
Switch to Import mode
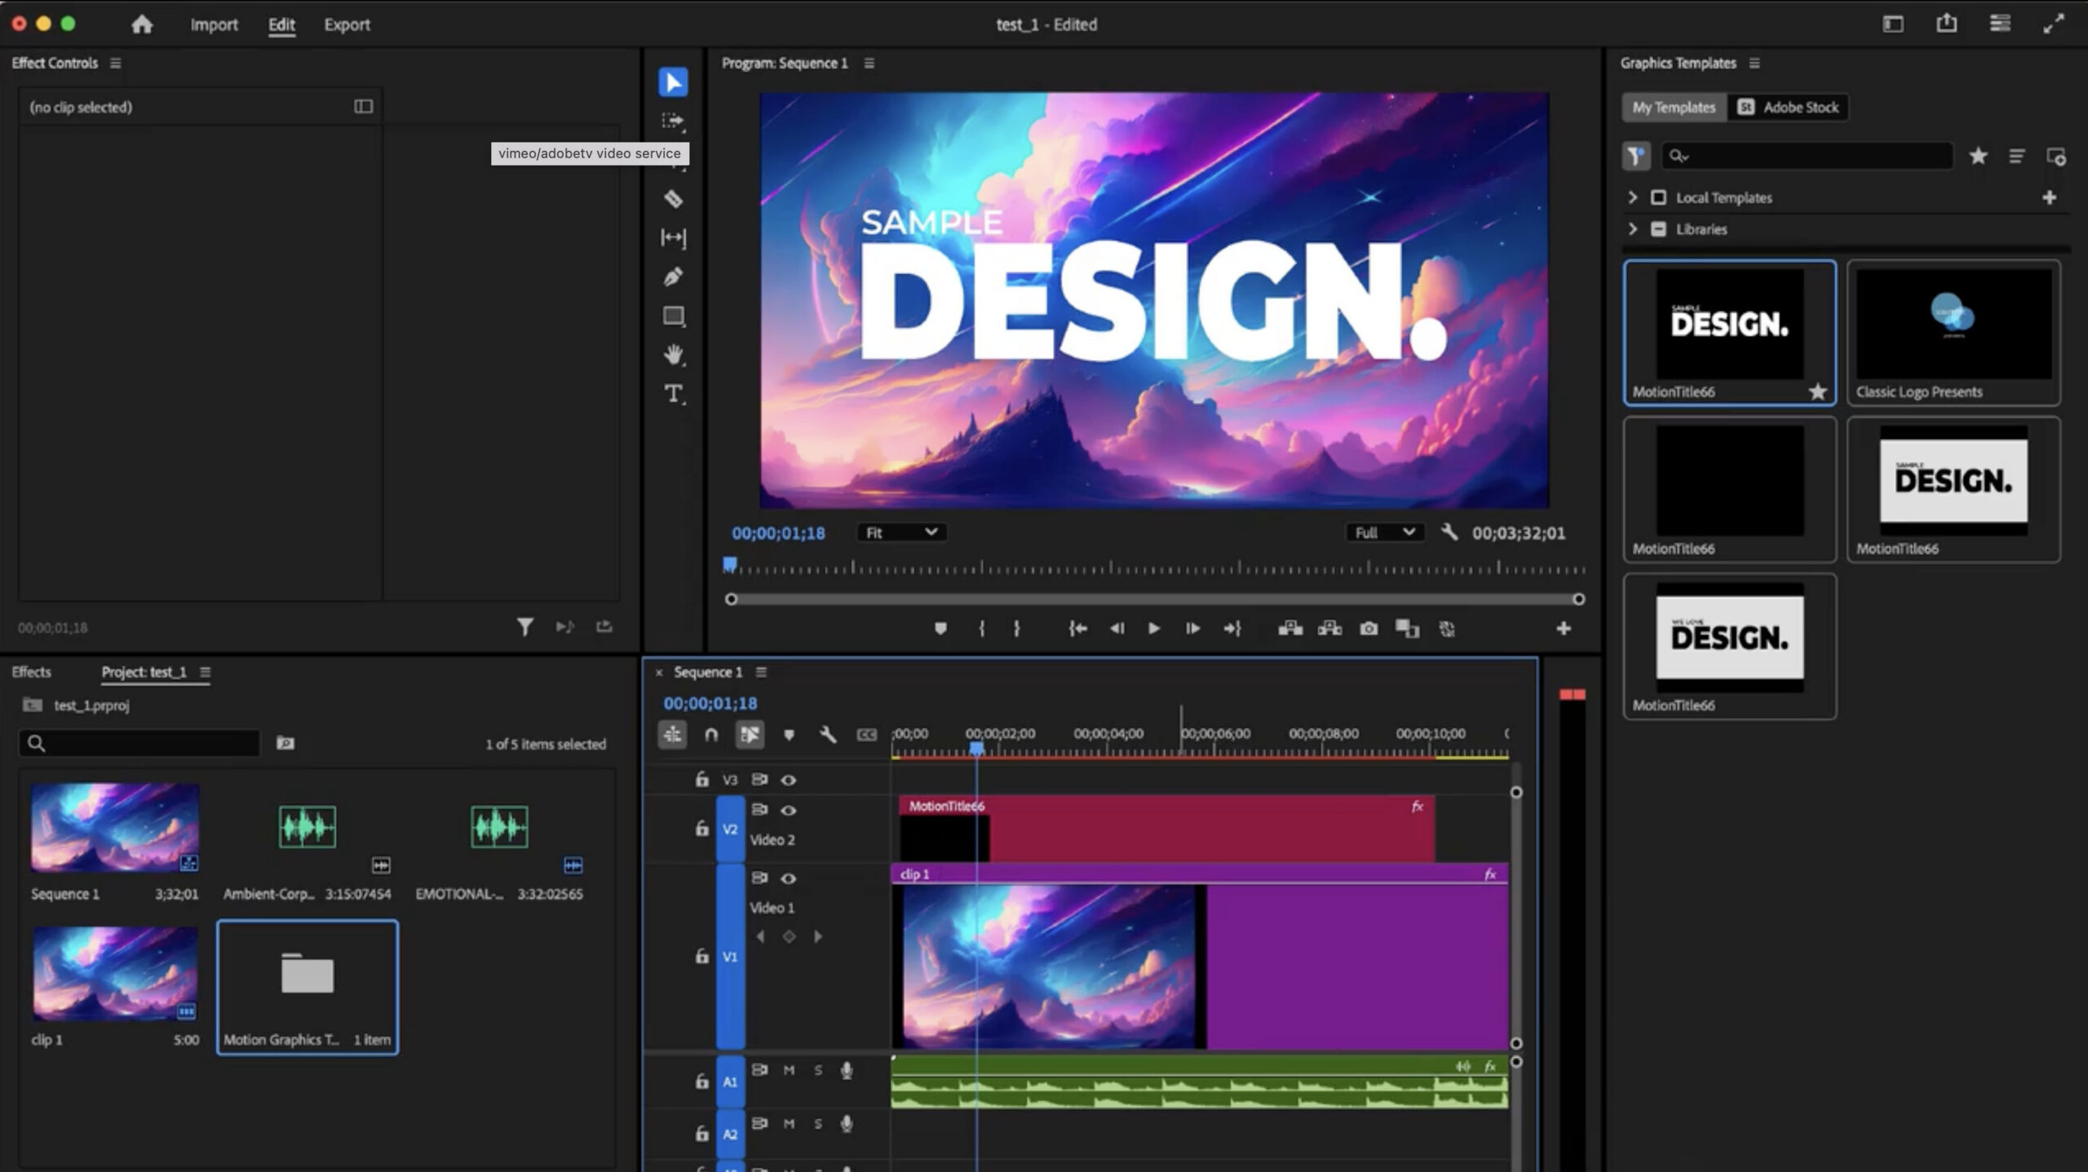click(214, 24)
